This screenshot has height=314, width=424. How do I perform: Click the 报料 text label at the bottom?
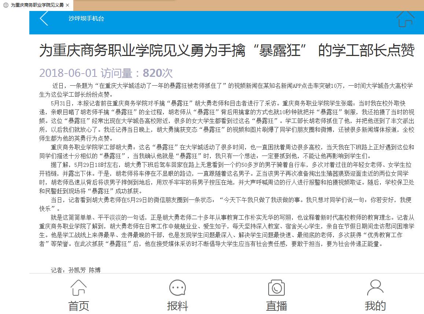(177, 306)
